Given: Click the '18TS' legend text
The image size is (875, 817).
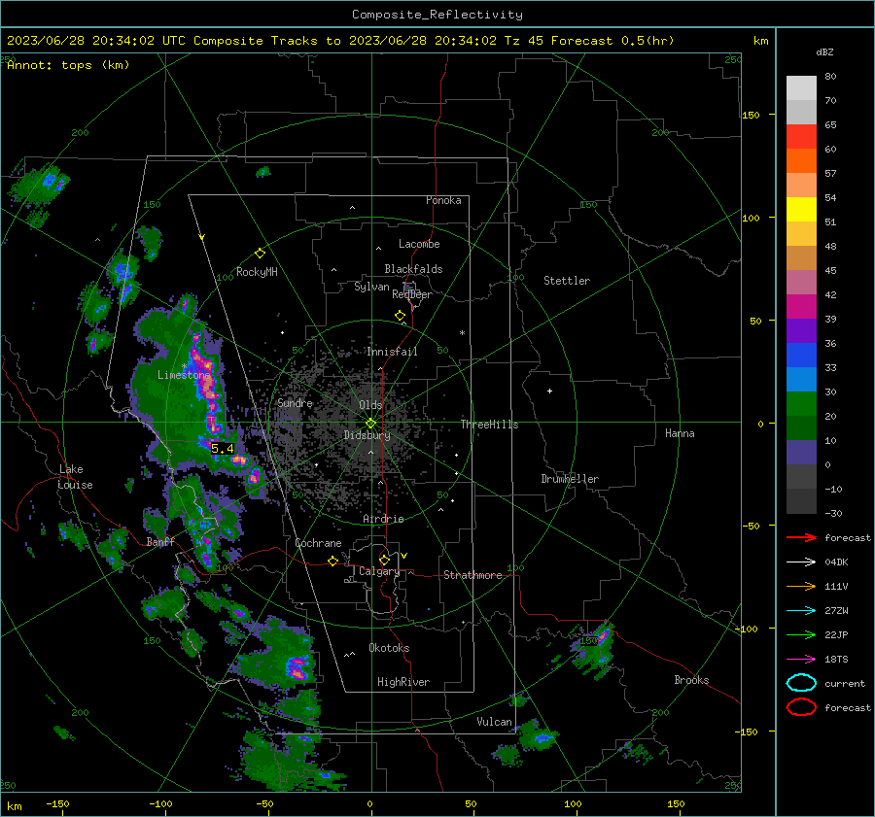Looking at the screenshot, I should point(836,660).
